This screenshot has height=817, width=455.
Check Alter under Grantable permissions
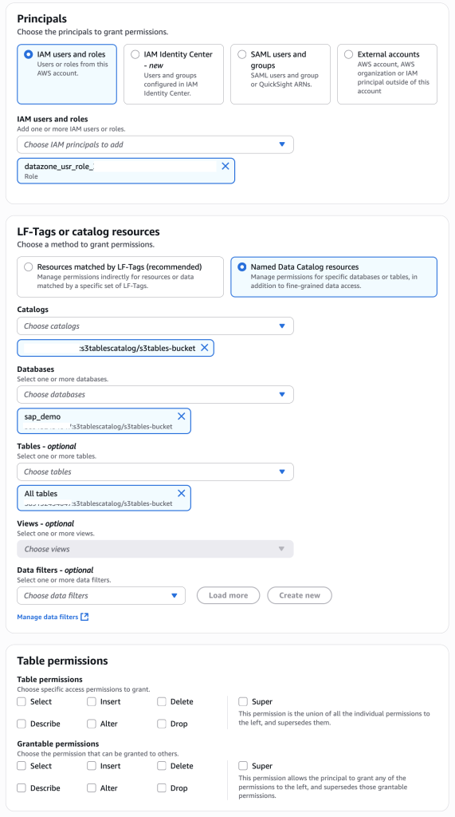click(92, 787)
